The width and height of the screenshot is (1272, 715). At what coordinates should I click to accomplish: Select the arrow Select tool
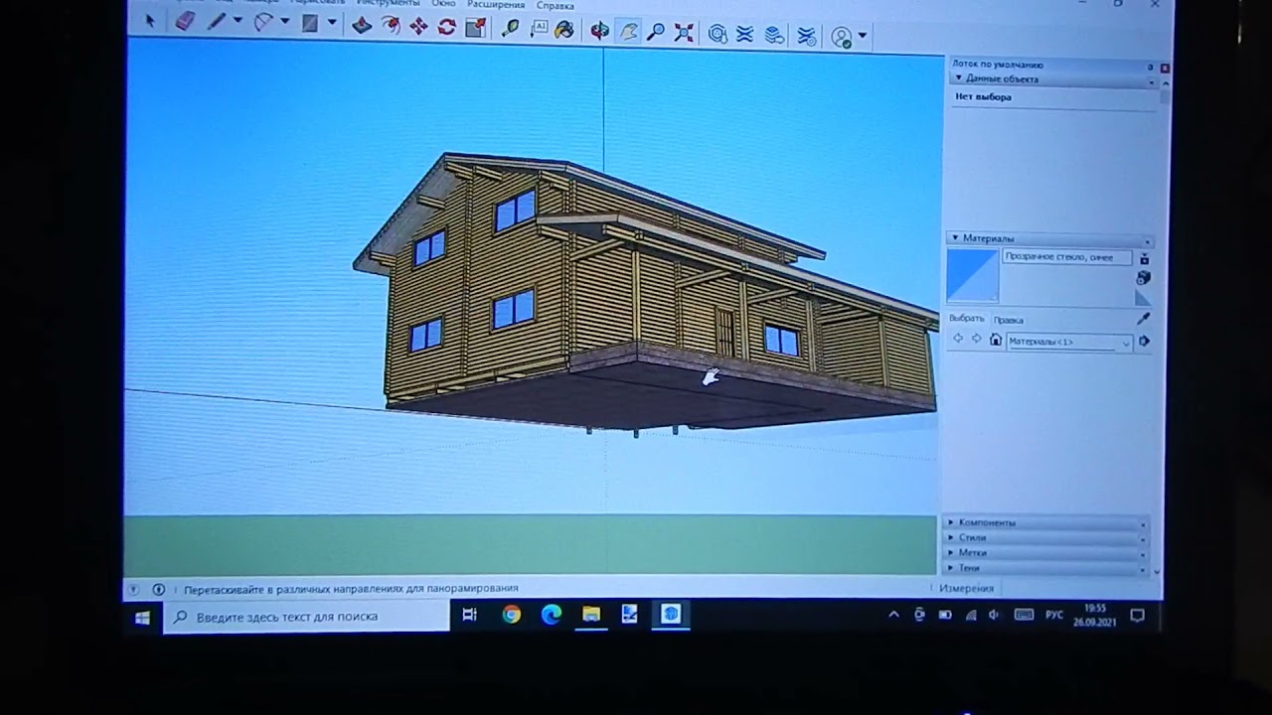(x=150, y=22)
